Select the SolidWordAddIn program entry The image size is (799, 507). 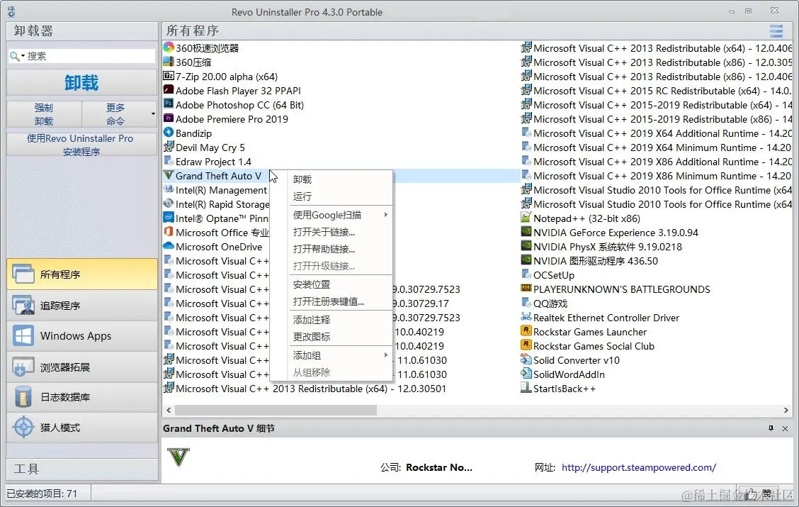[x=569, y=374]
